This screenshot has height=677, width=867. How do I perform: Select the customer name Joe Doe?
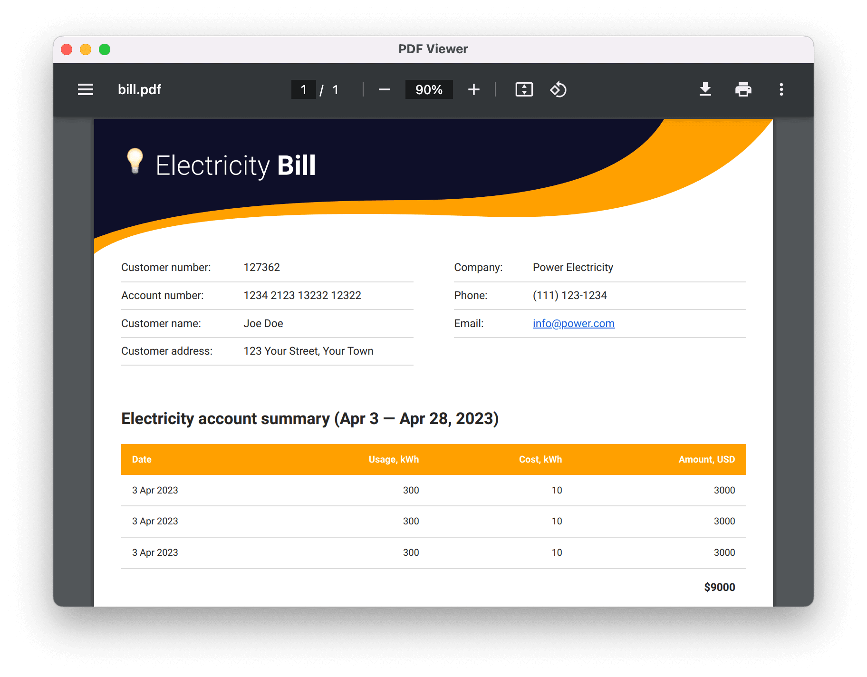[x=263, y=323]
